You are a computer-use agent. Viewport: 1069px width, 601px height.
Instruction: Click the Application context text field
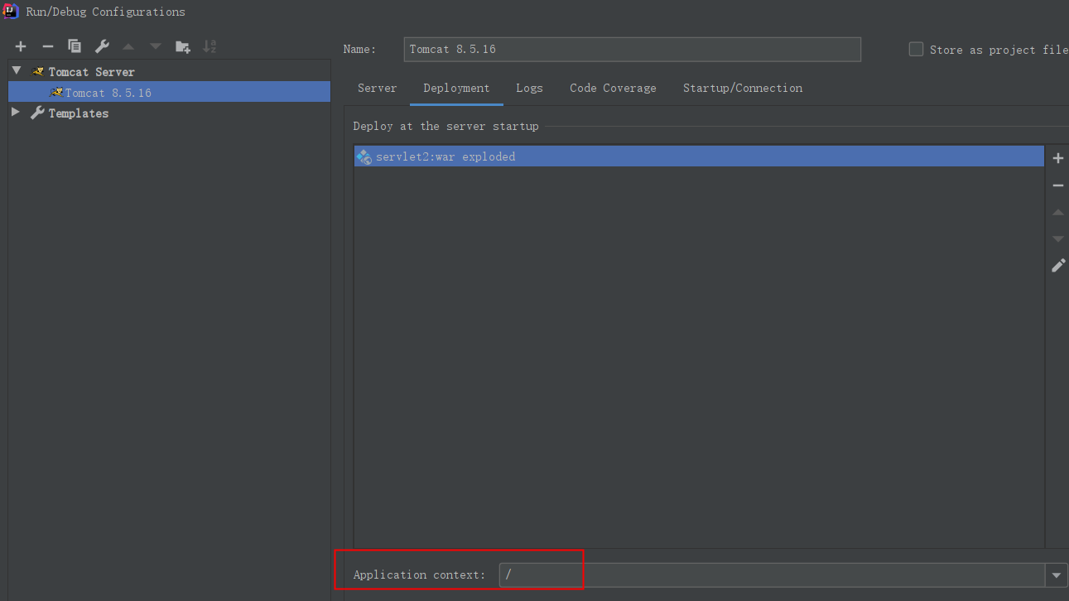773,575
